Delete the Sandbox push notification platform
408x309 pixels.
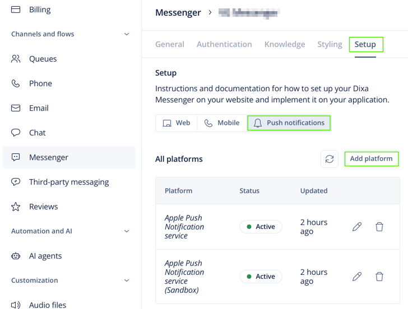click(379, 277)
